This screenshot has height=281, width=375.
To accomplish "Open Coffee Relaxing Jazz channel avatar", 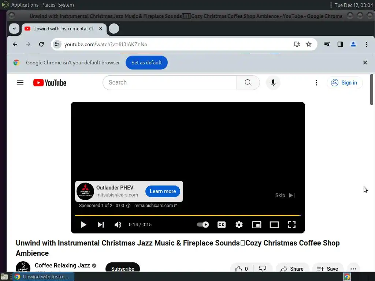I will pyautogui.click(x=23, y=267).
